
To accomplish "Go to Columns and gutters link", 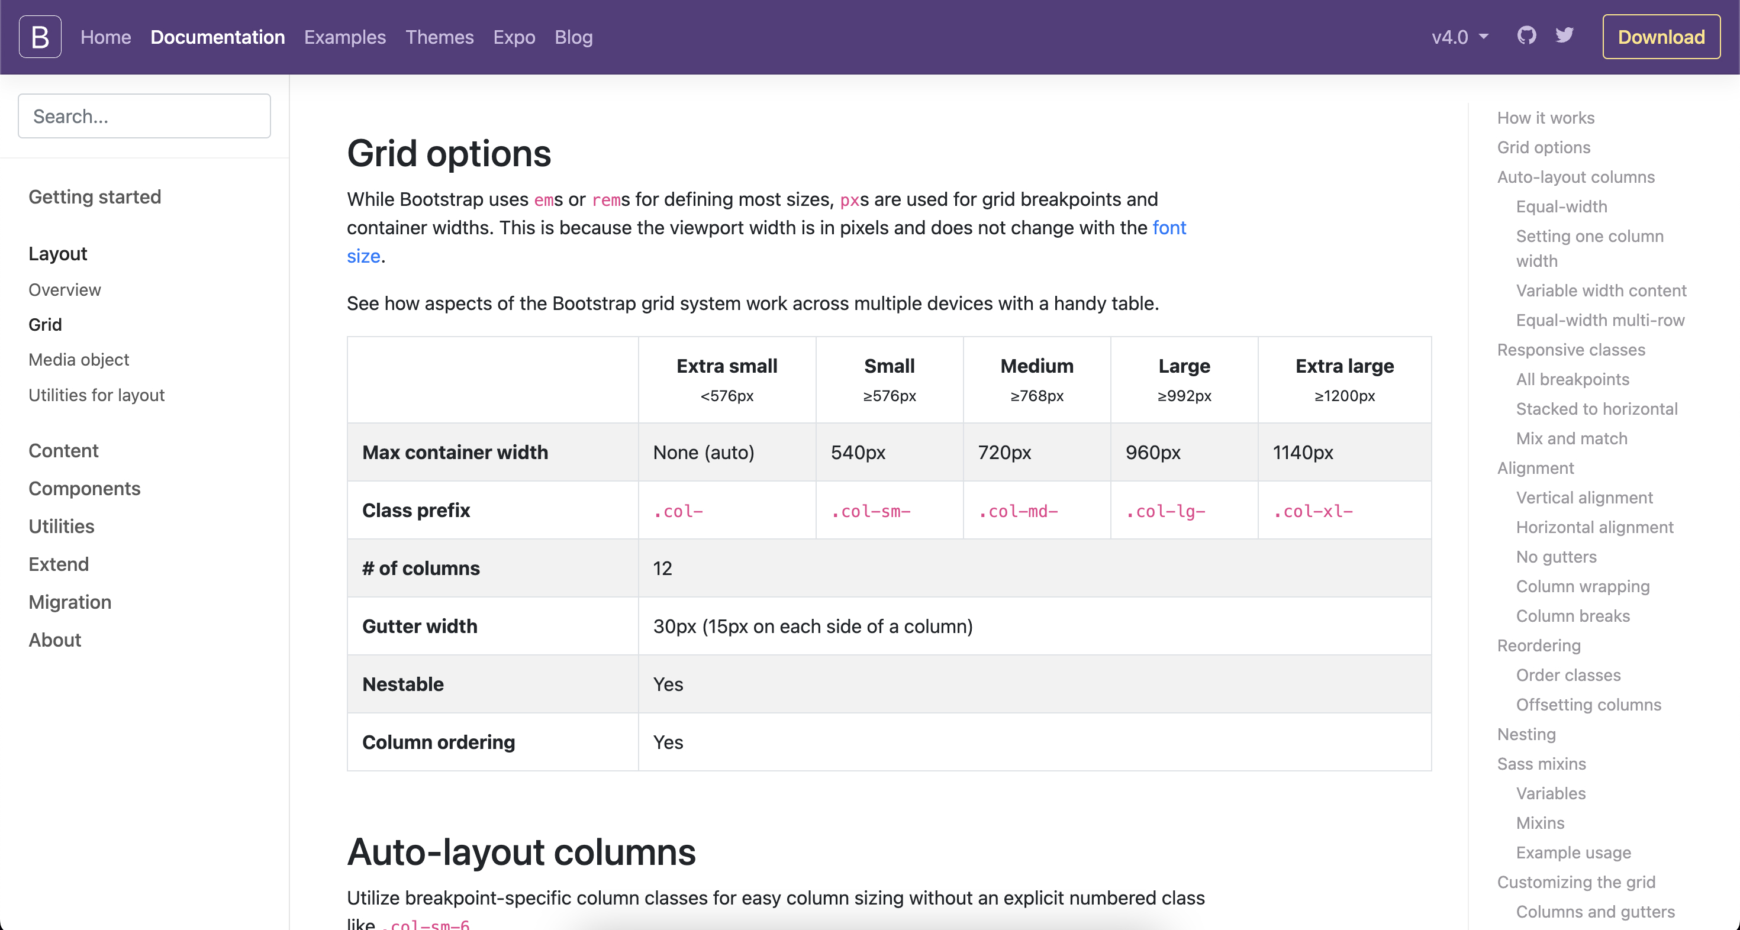I will pos(1596,912).
